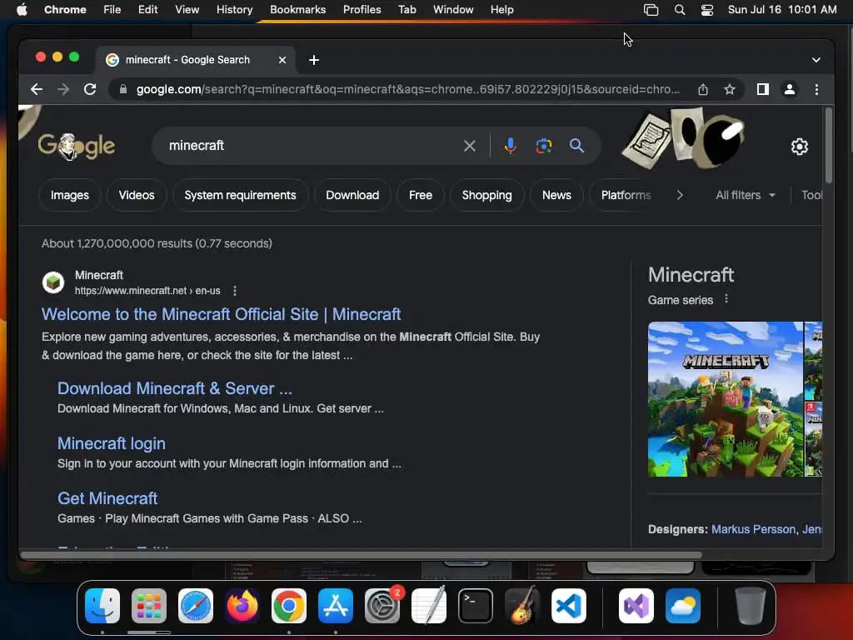Click the minecraft.net en-us URL text
Viewport: 853px width, 640px height.
tap(147, 291)
